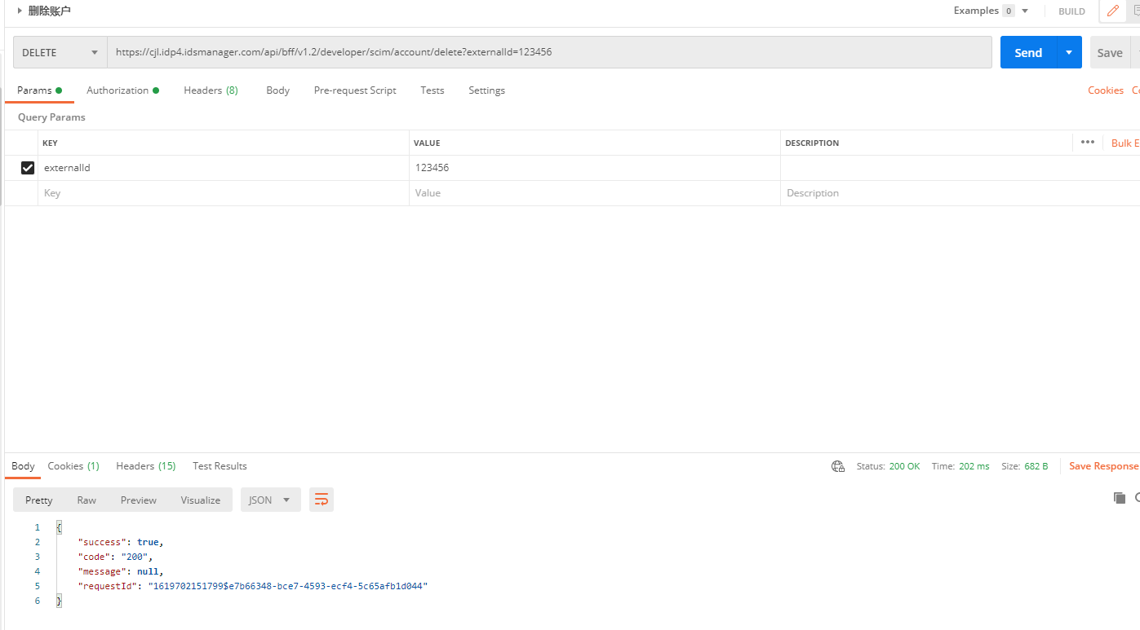Viewport: 1140px width, 630px height.
Task: Click the globe network icon next to Status
Action: pos(837,466)
